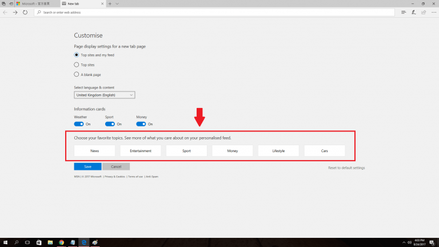Open the MSN footer link
The height and width of the screenshot is (247, 439).
(77, 177)
